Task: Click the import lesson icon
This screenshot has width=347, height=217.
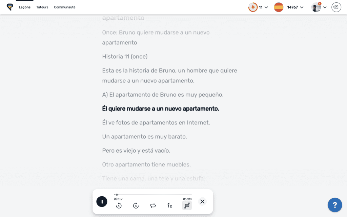Action: [x=336, y=7]
